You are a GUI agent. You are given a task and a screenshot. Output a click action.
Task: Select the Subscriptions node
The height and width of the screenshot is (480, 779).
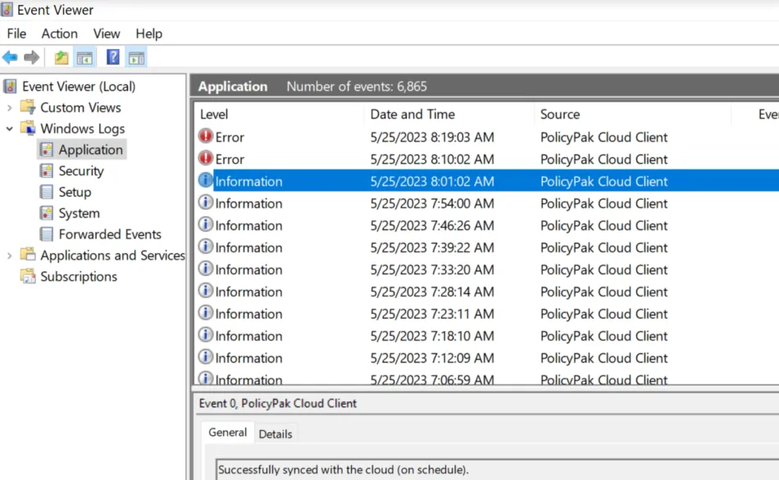coord(79,277)
